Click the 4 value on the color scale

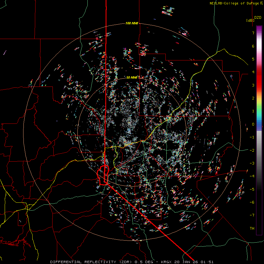[x=253, y=72]
